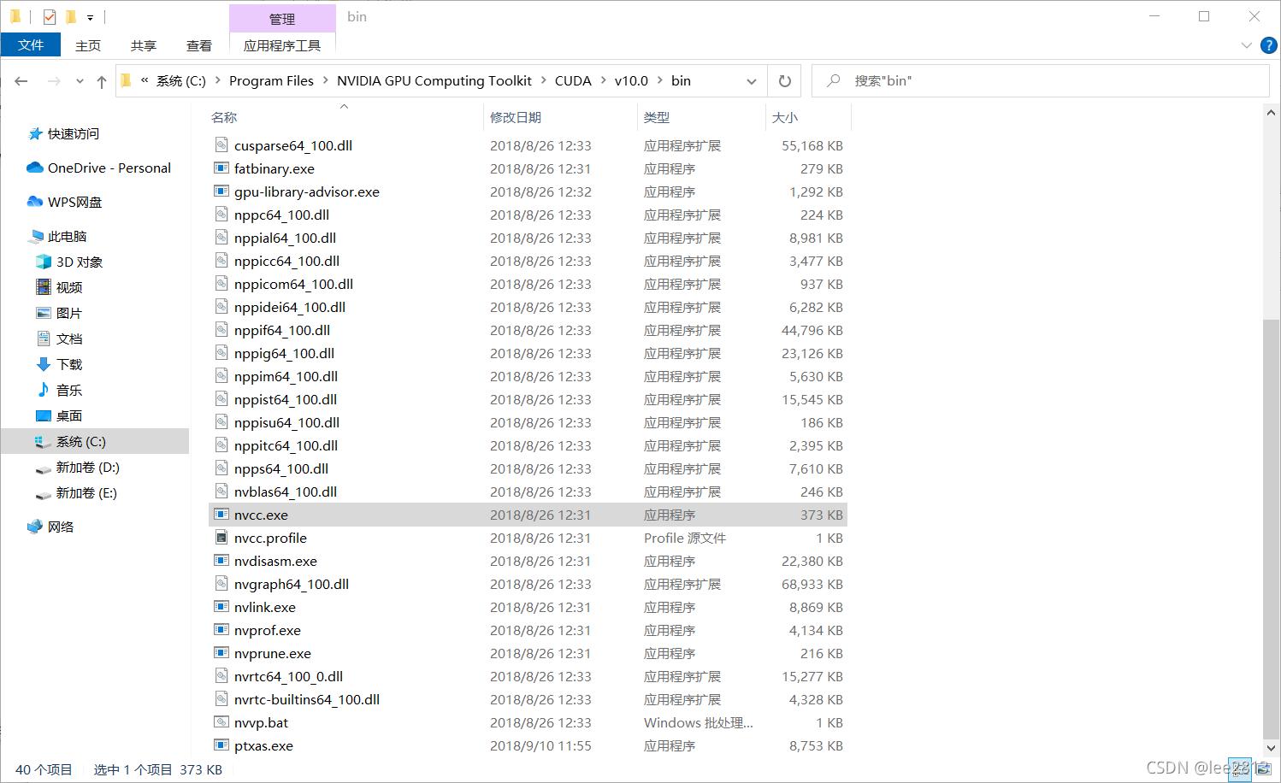1281x783 pixels.
Task: Open the Help question mark icon
Action: 1269,45
